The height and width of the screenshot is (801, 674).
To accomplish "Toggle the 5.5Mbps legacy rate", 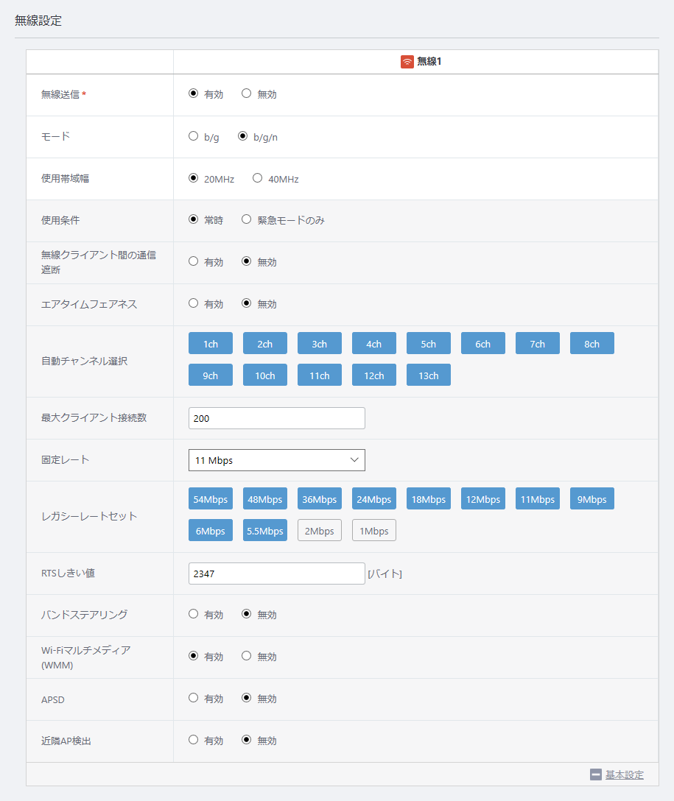I will (264, 531).
